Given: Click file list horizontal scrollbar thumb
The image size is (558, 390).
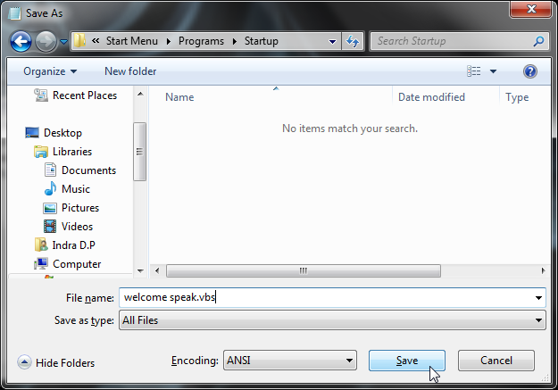Looking at the screenshot, I should pyautogui.click(x=304, y=270).
